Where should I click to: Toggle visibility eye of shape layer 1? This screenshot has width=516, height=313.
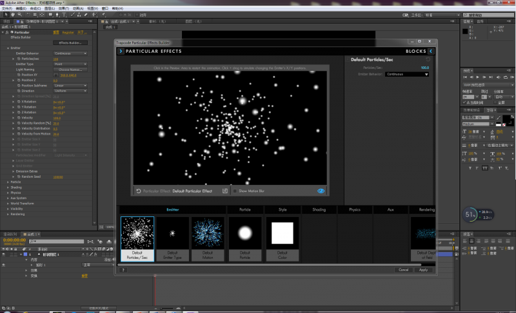4,254
